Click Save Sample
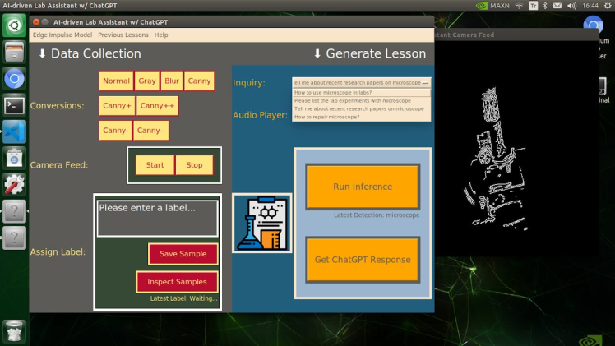The image size is (615, 346). pos(183,254)
